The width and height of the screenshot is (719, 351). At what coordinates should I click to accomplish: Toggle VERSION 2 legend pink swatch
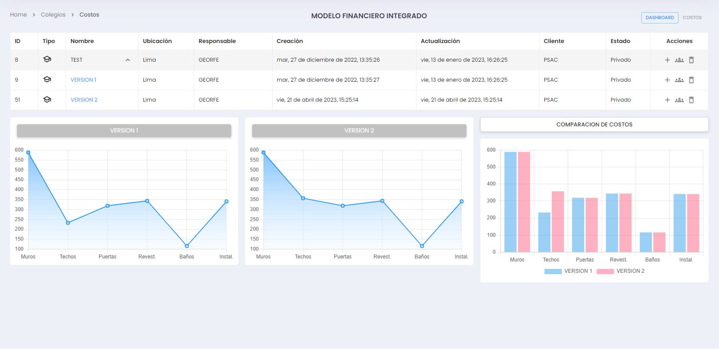605,272
